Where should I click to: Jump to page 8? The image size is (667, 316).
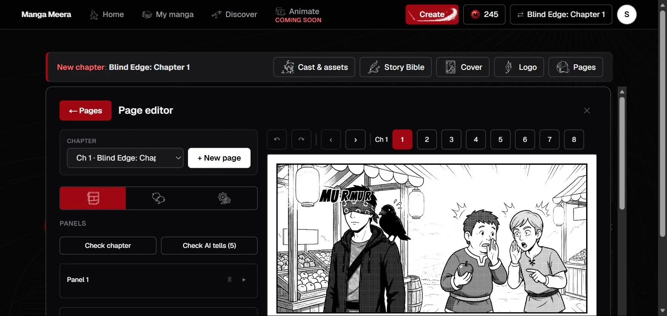click(x=574, y=140)
